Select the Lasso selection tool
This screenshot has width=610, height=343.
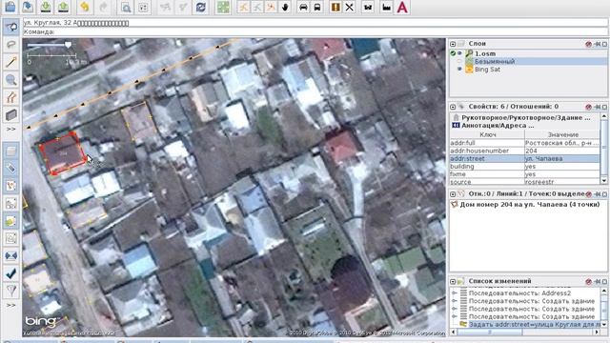click(x=11, y=45)
